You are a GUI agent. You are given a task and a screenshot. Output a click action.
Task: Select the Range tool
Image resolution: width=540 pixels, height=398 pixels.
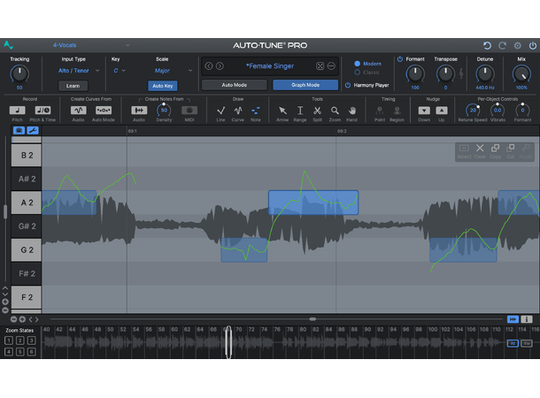point(300,111)
